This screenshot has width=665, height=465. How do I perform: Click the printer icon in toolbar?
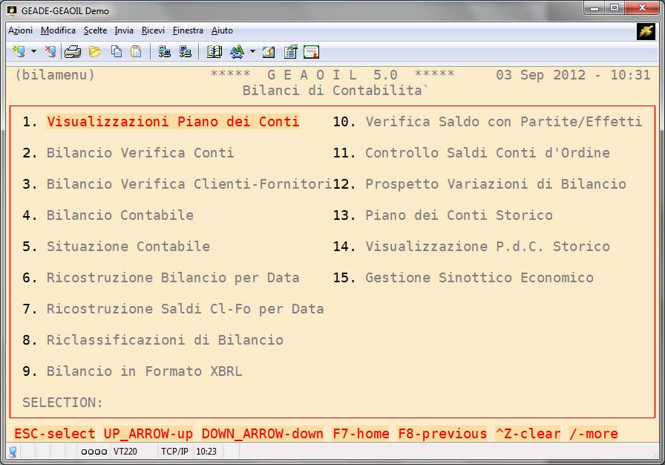coord(73,51)
